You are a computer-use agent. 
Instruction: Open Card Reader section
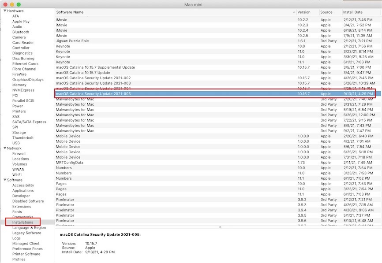(23, 43)
